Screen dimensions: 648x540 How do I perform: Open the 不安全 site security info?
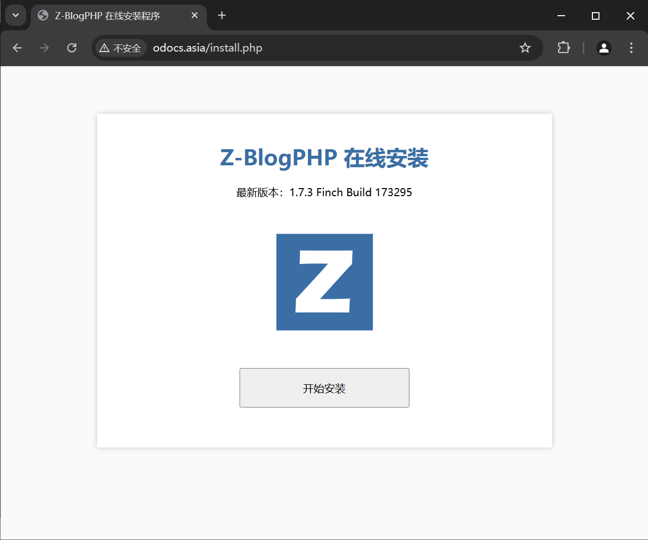(121, 48)
